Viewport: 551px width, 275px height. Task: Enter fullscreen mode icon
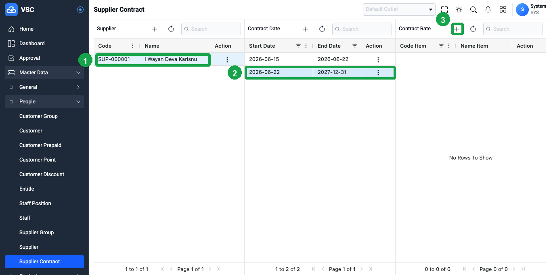coord(444,9)
